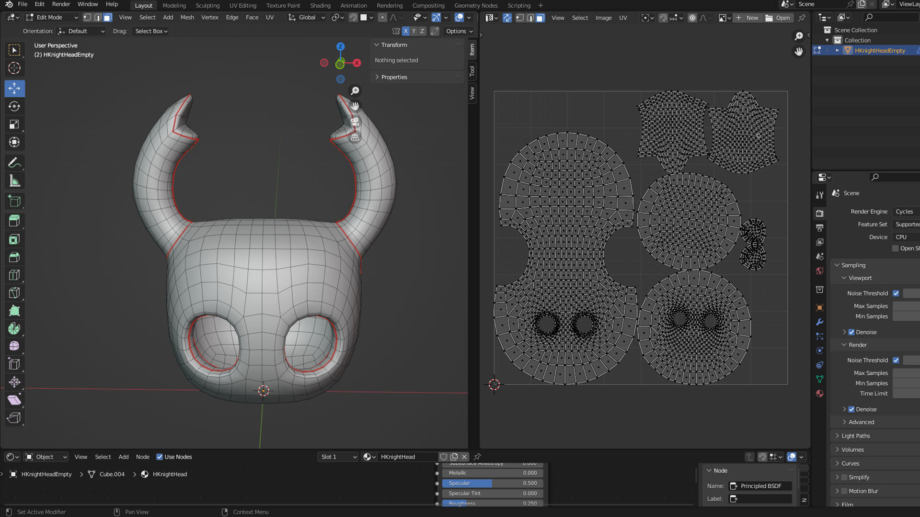
Task: Click HKnightHeadEmpty in the Outliner
Action: [x=880, y=50]
